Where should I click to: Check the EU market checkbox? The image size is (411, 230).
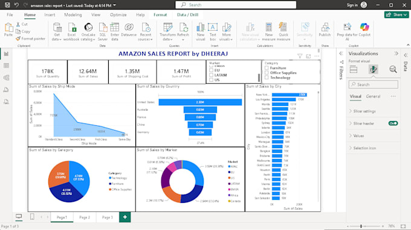point(212,70)
